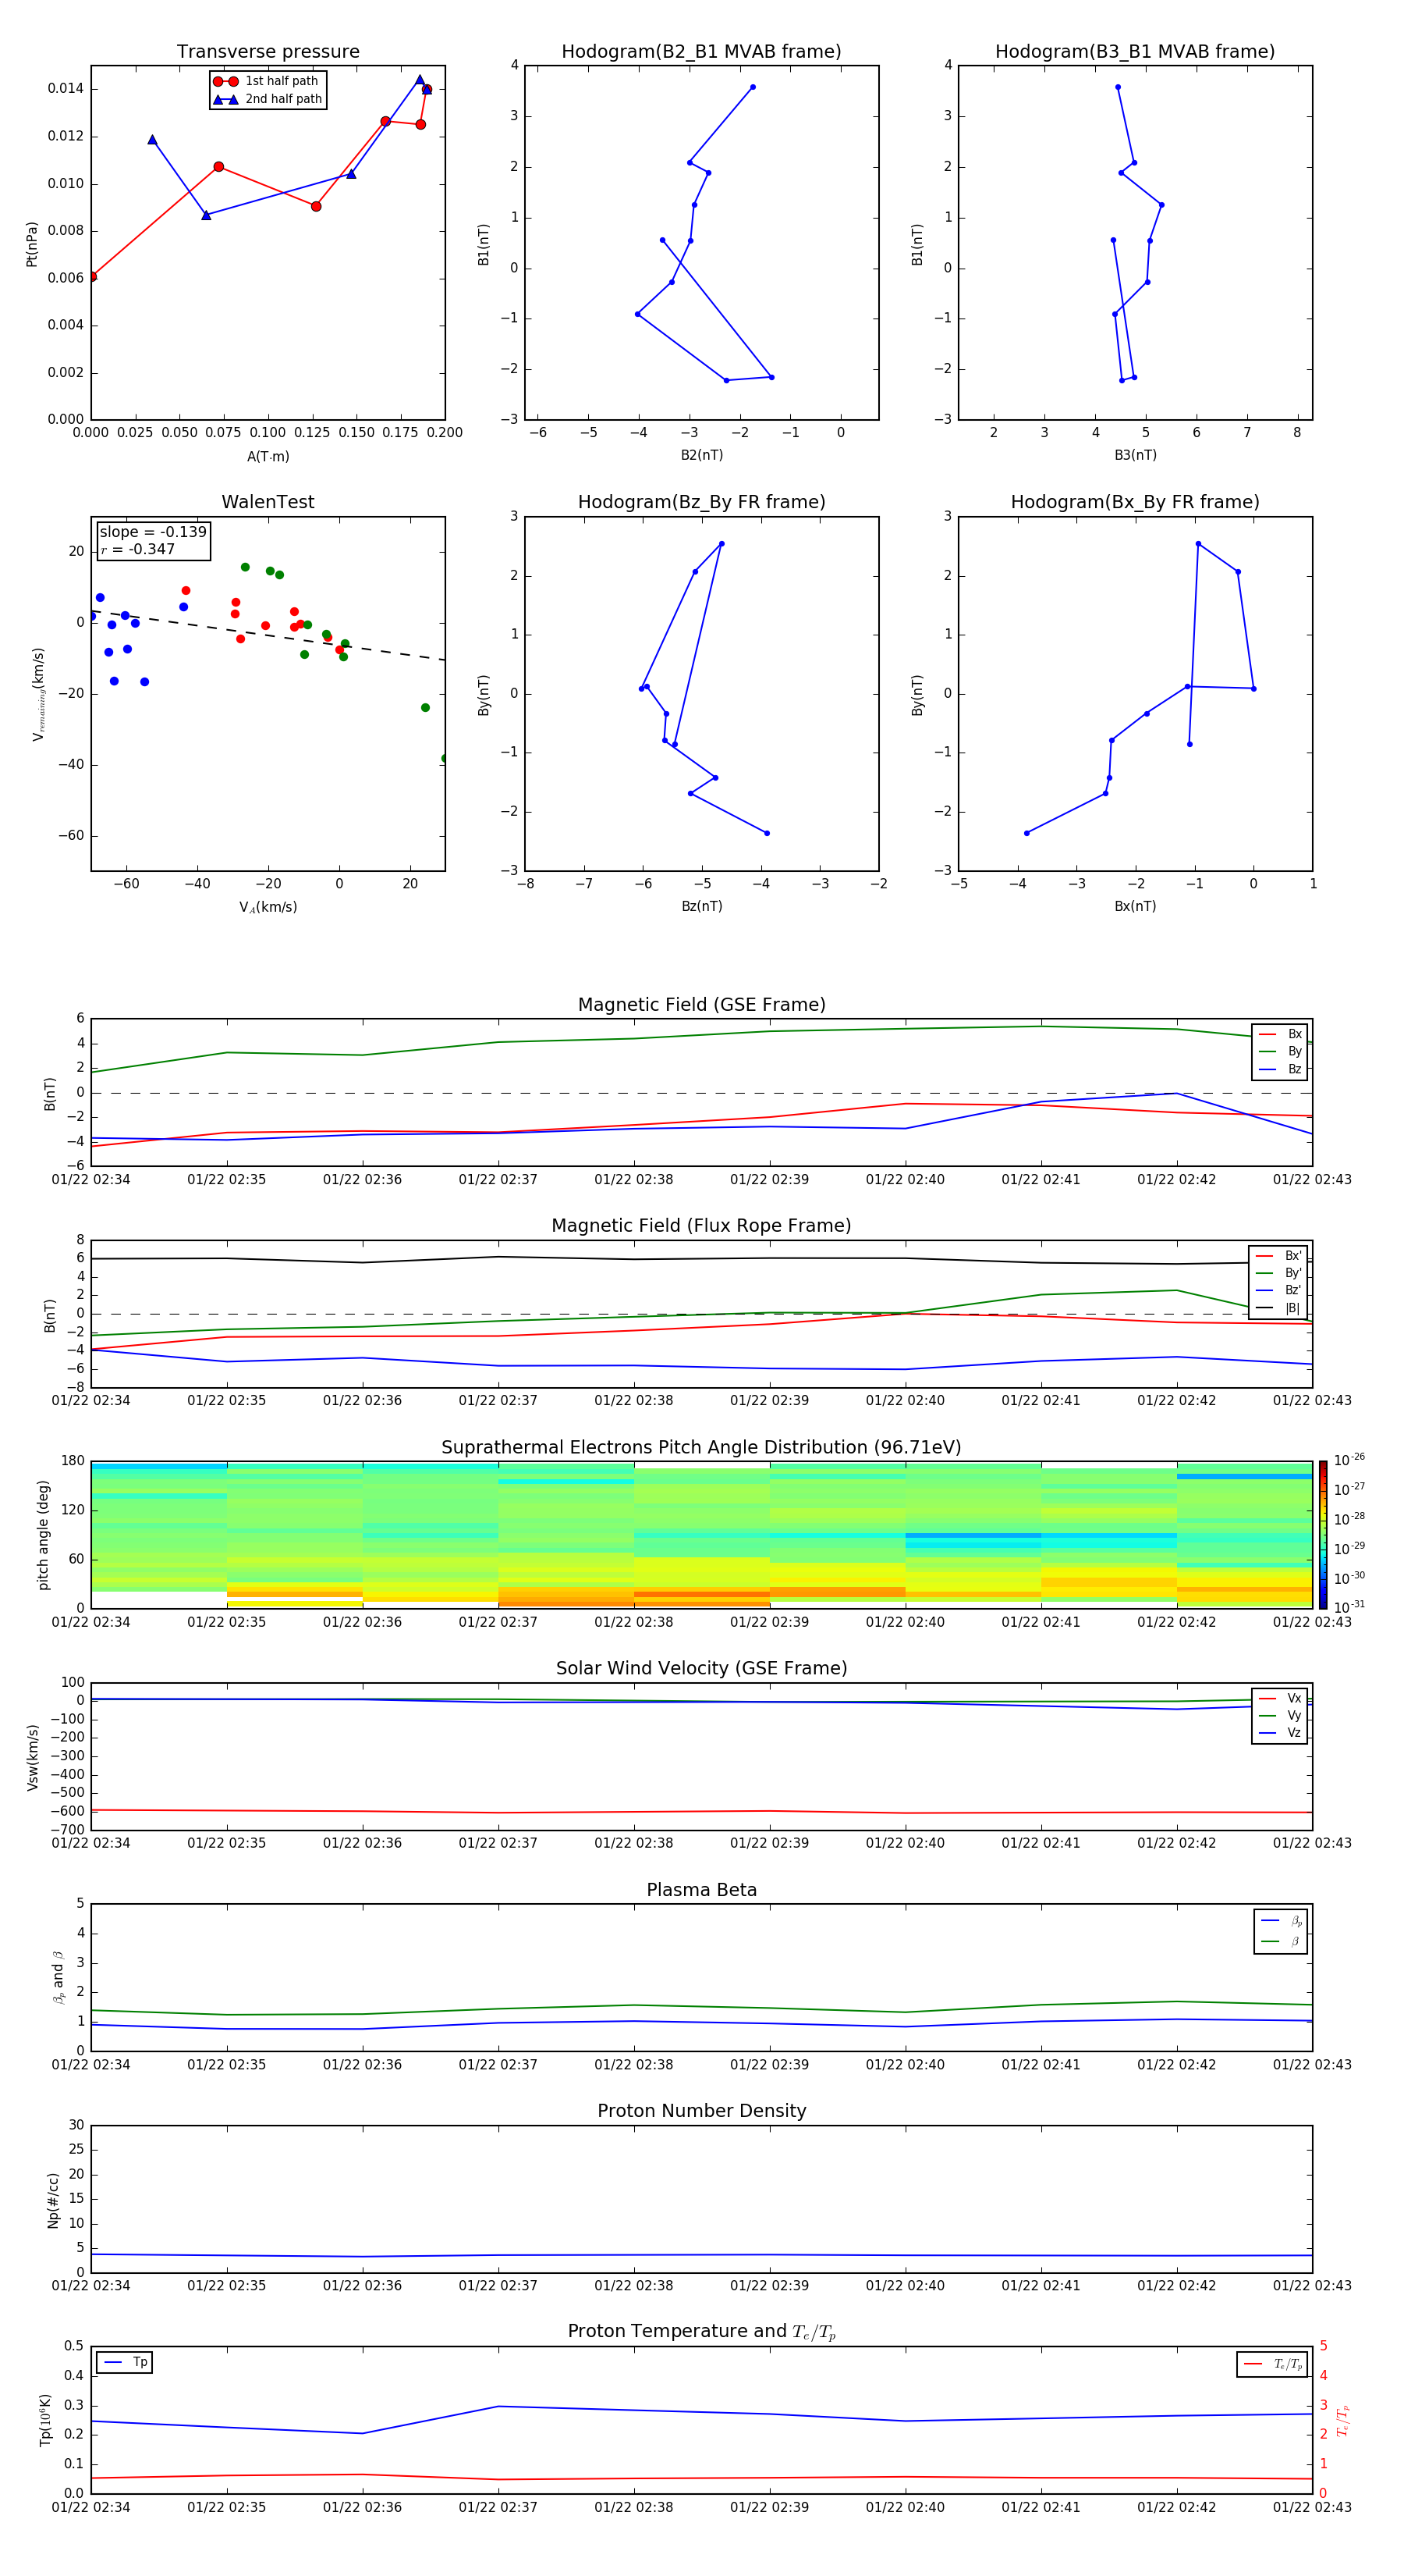The width and height of the screenshot is (1404, 2576).
Task: Click "01/22 02:43" tick under Proton Temperature panel
Action: point(1312,2507)
